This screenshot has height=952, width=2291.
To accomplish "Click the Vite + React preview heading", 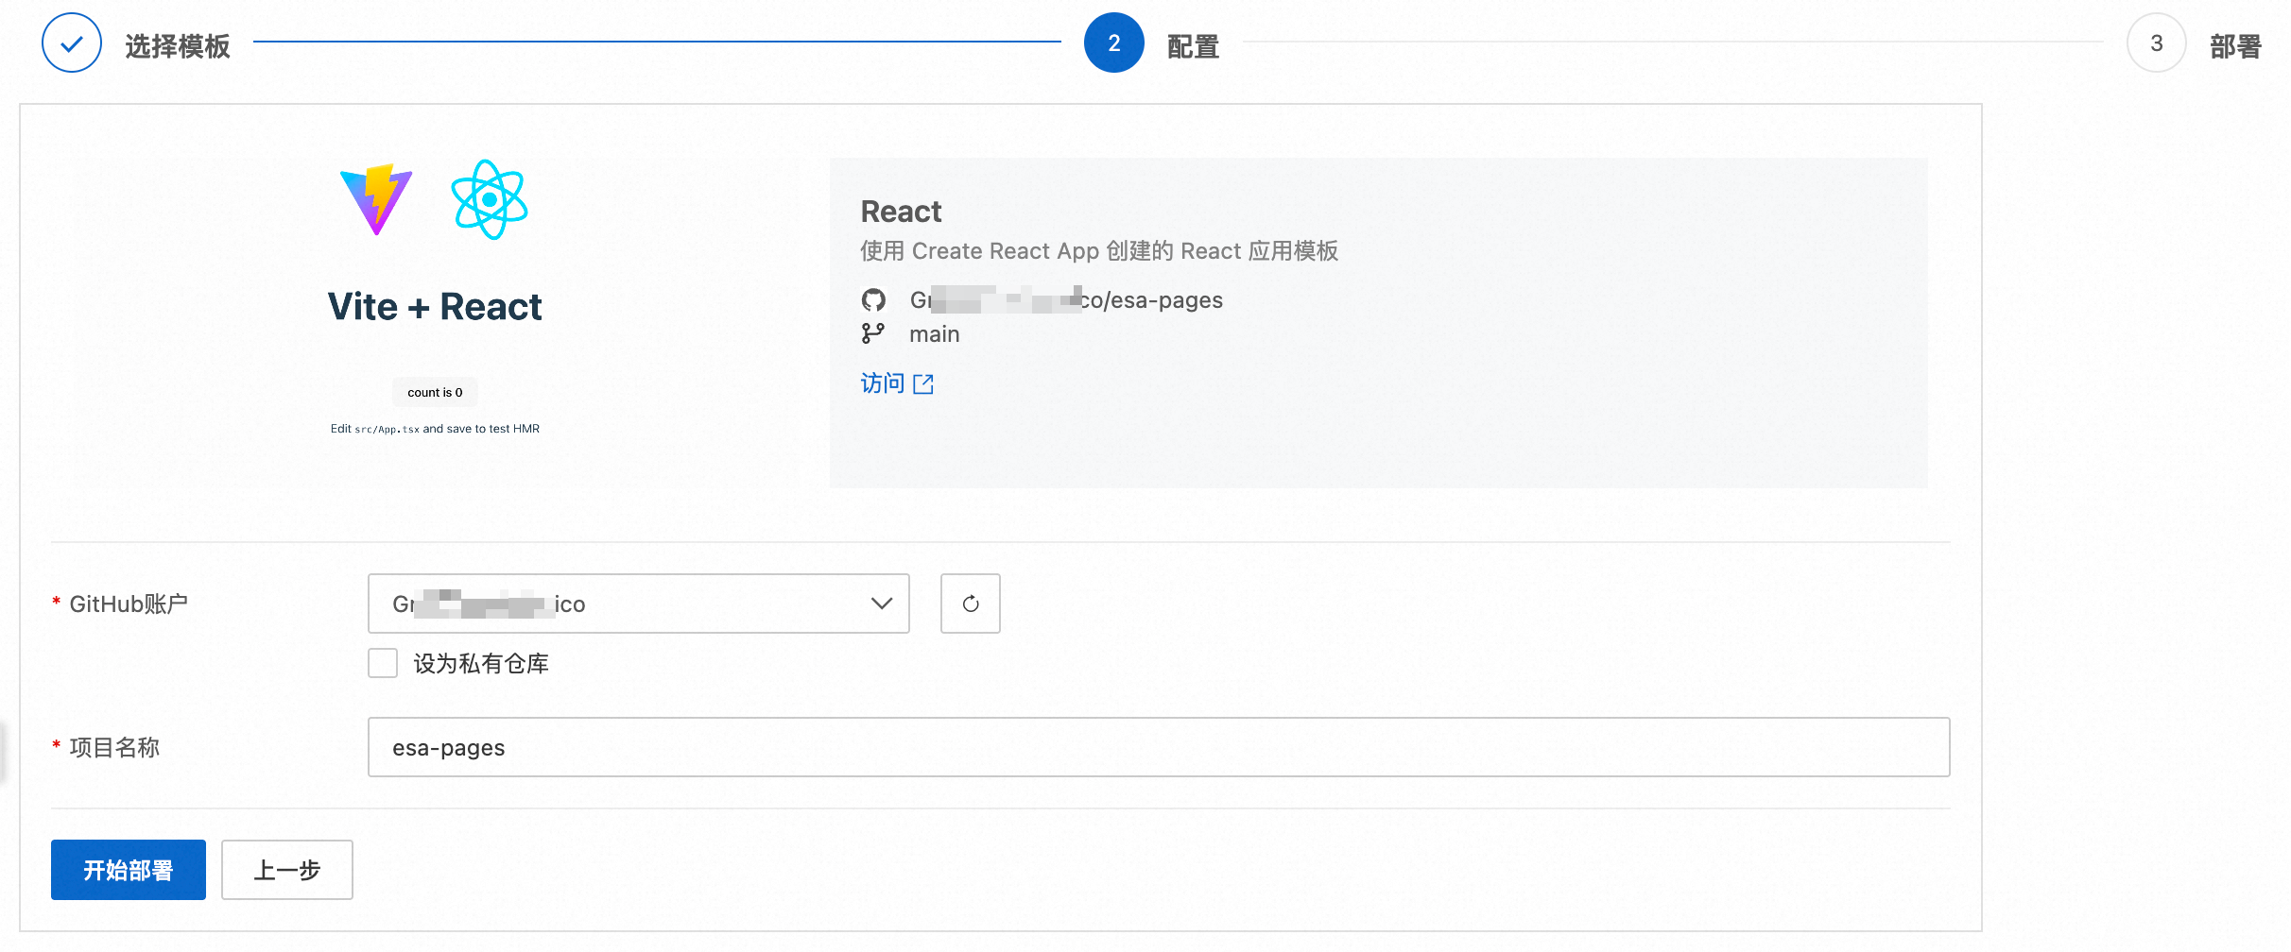I will [x=435, y=307].
